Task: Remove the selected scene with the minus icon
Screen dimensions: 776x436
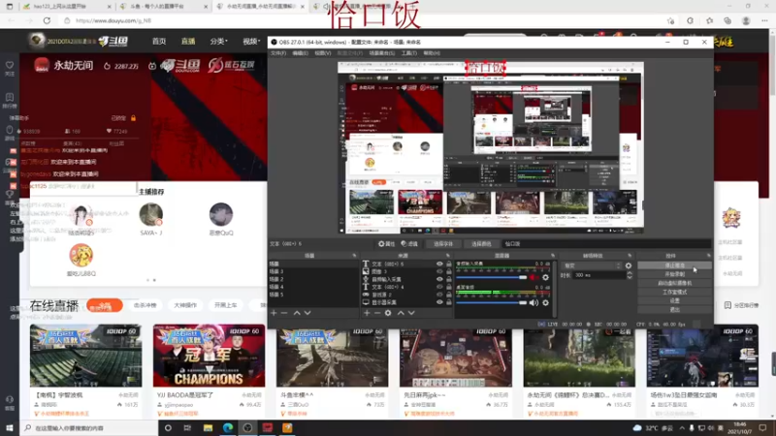Action: (284, 313)
